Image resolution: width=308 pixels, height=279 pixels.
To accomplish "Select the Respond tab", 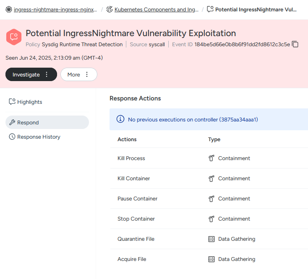I will pos(47,122).
